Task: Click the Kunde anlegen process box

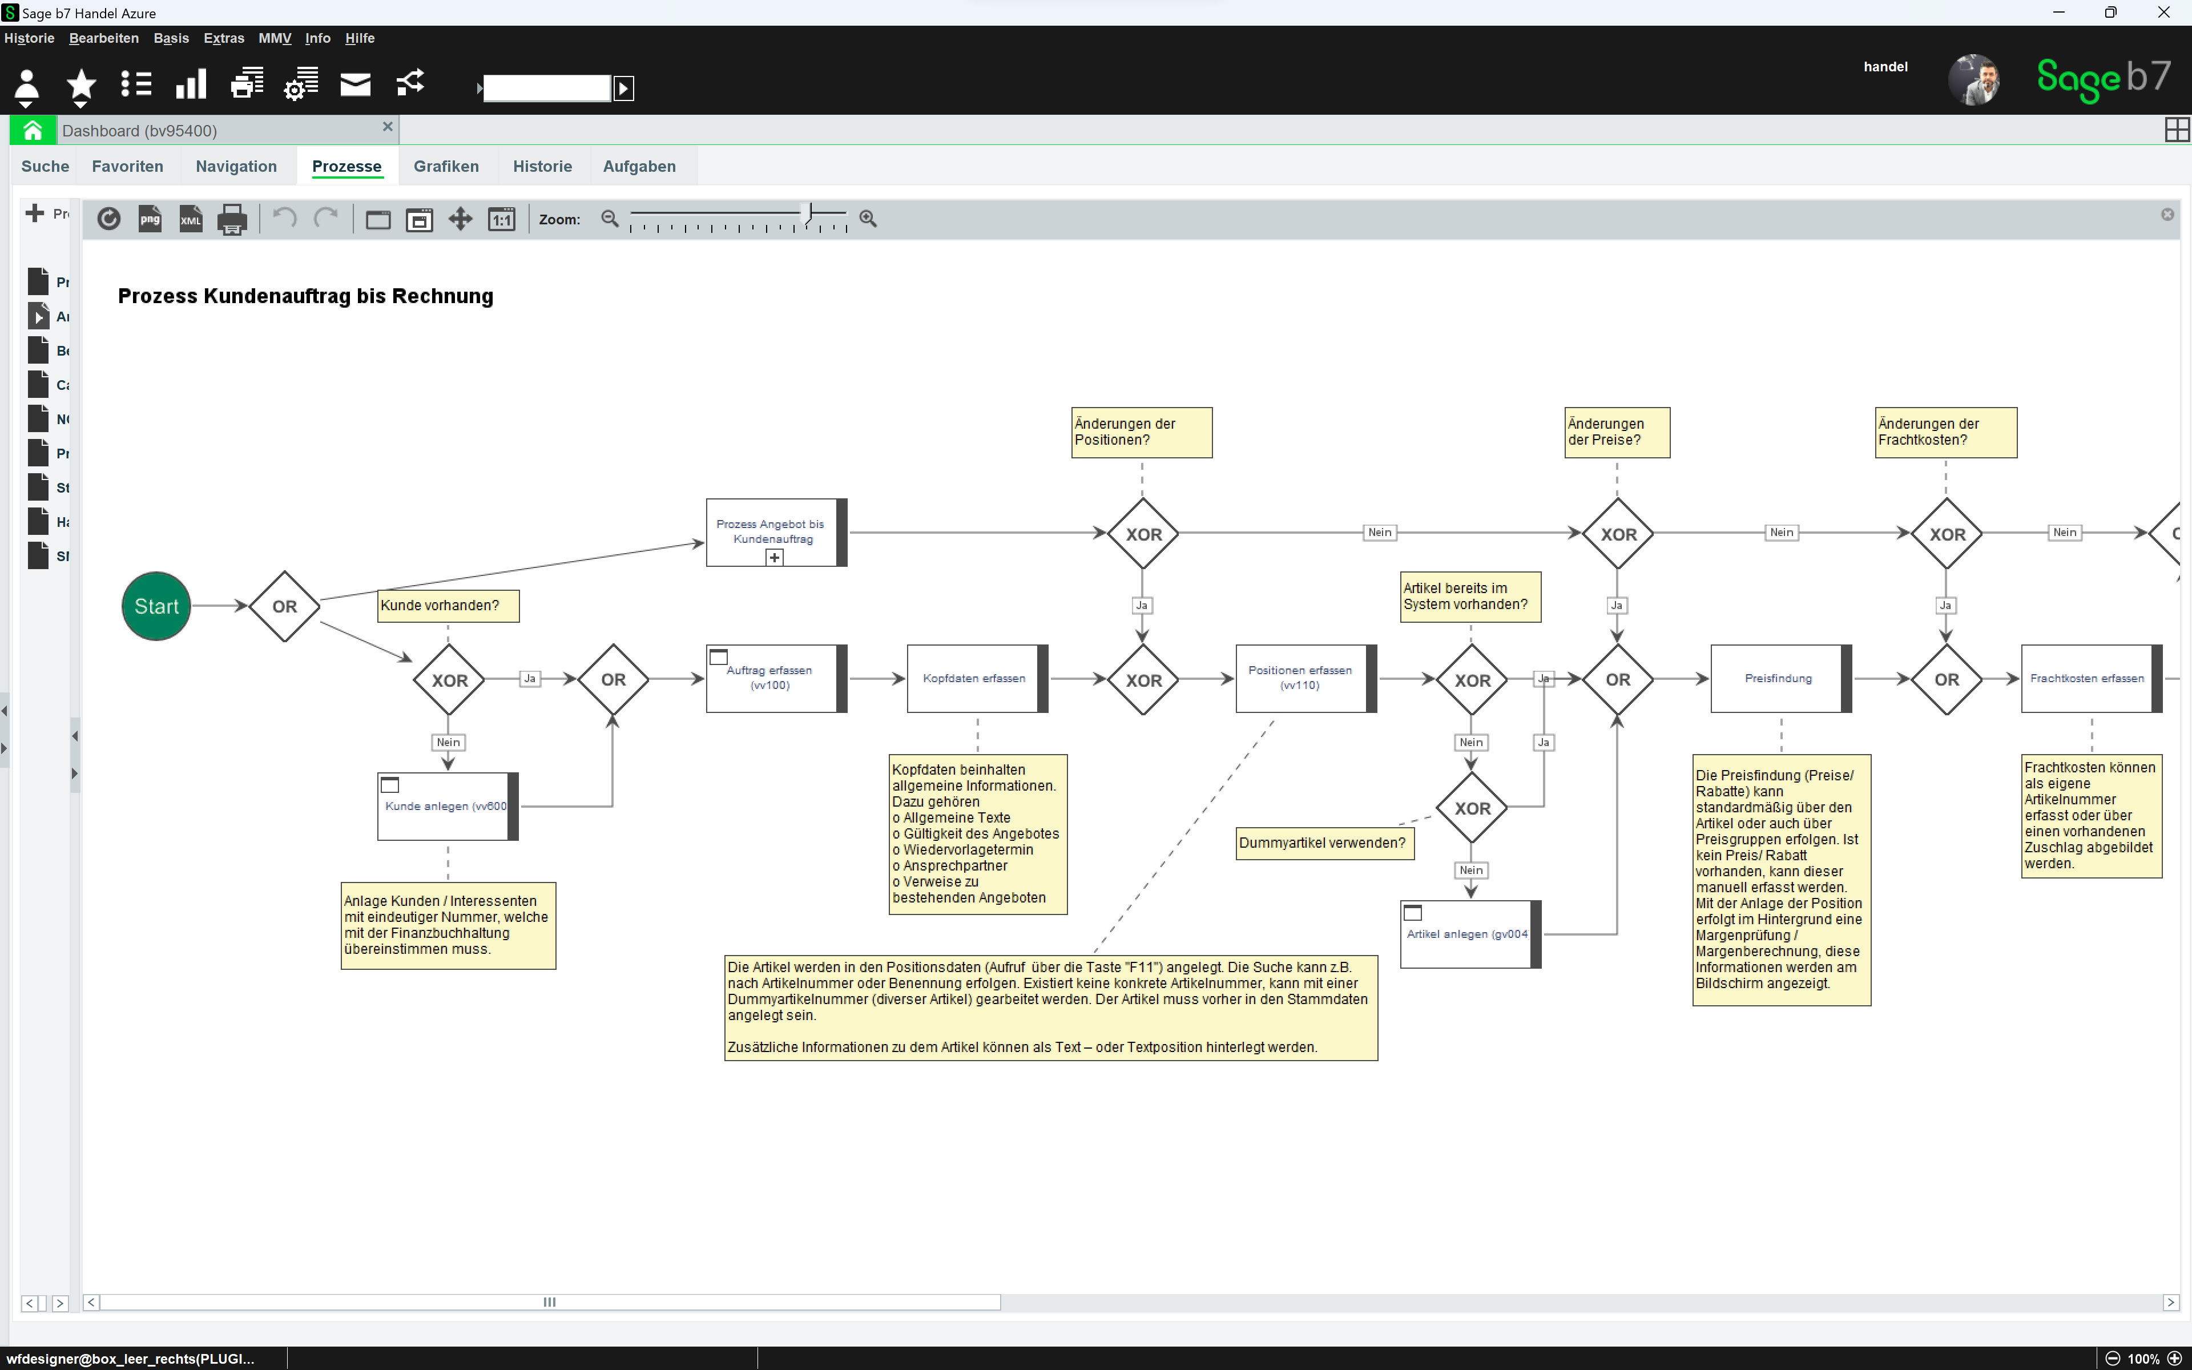Action: pyautogui.click(x=445, y=807)
